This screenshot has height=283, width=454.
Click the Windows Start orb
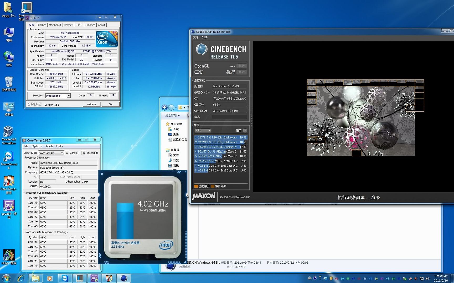pos(6,278)
